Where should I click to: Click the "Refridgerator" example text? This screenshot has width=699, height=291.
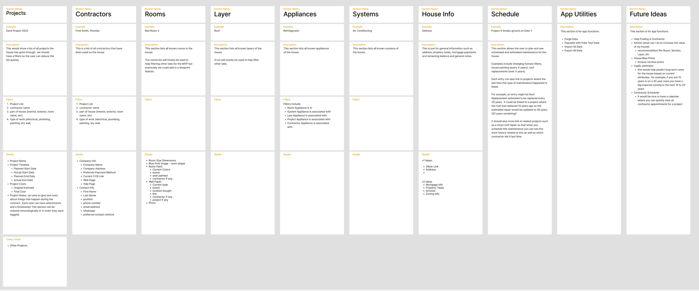coord(291,31)
